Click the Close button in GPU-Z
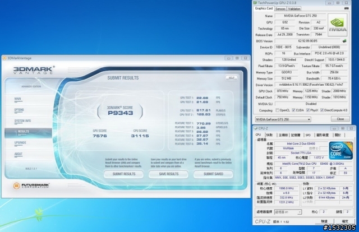Viewport: 359px width, 232px height. (340, 119)
